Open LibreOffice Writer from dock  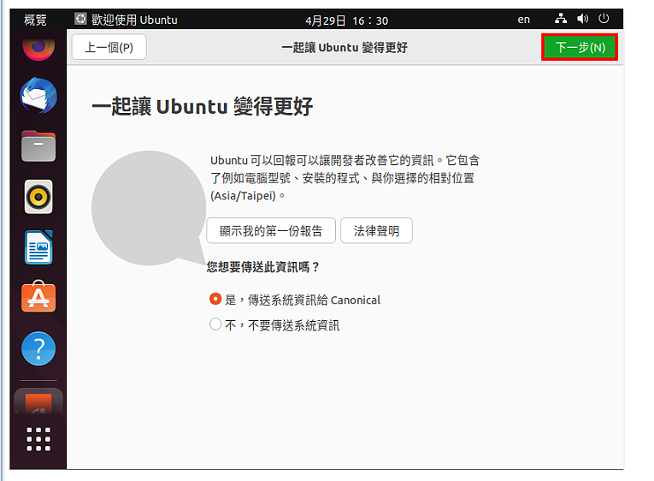tap(38, 247)
